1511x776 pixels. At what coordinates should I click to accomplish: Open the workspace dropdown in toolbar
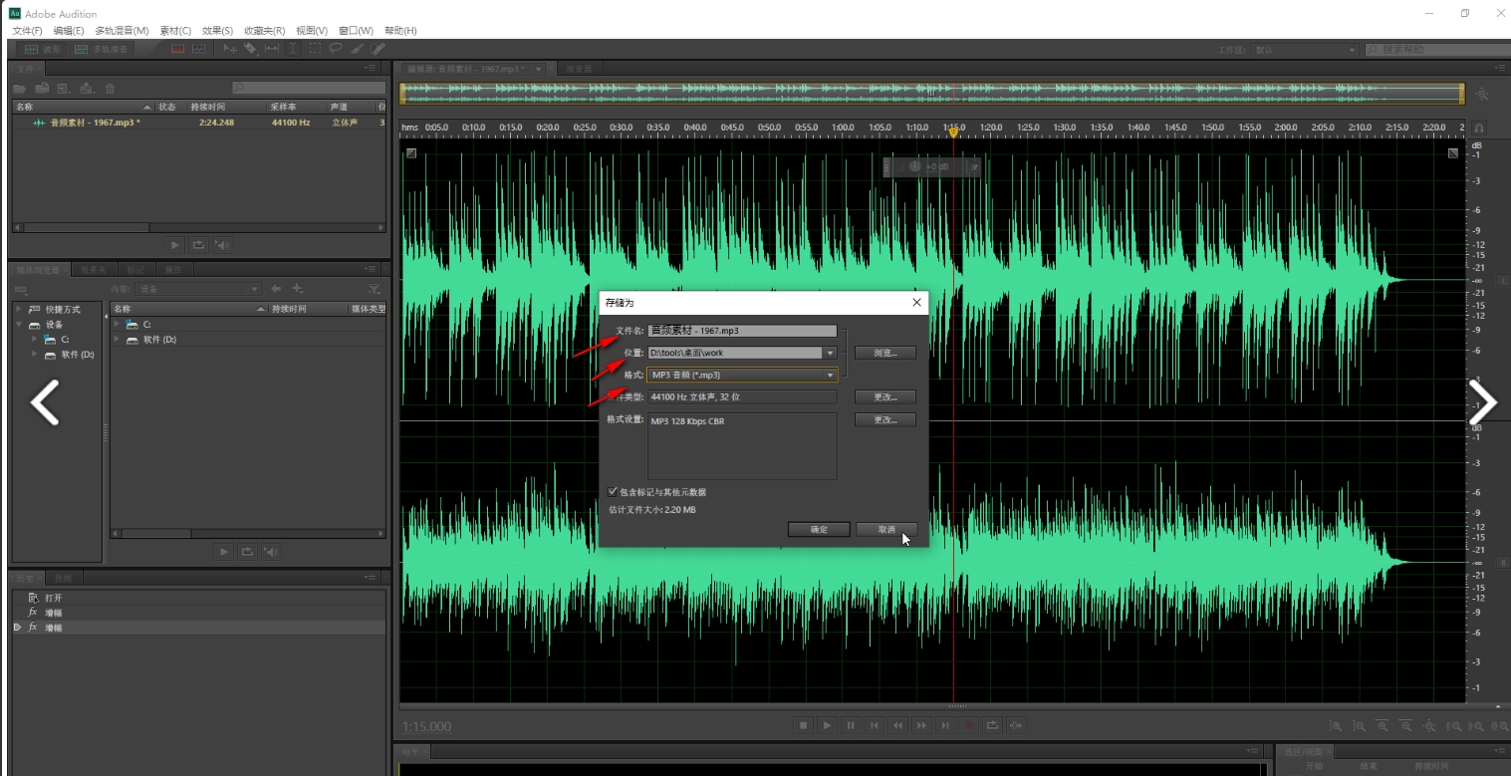tap(1352, 50)
